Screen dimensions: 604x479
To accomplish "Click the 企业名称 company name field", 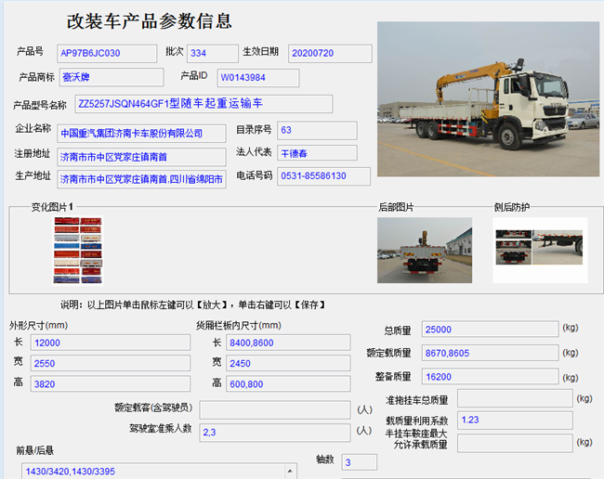I will (141, 133).
